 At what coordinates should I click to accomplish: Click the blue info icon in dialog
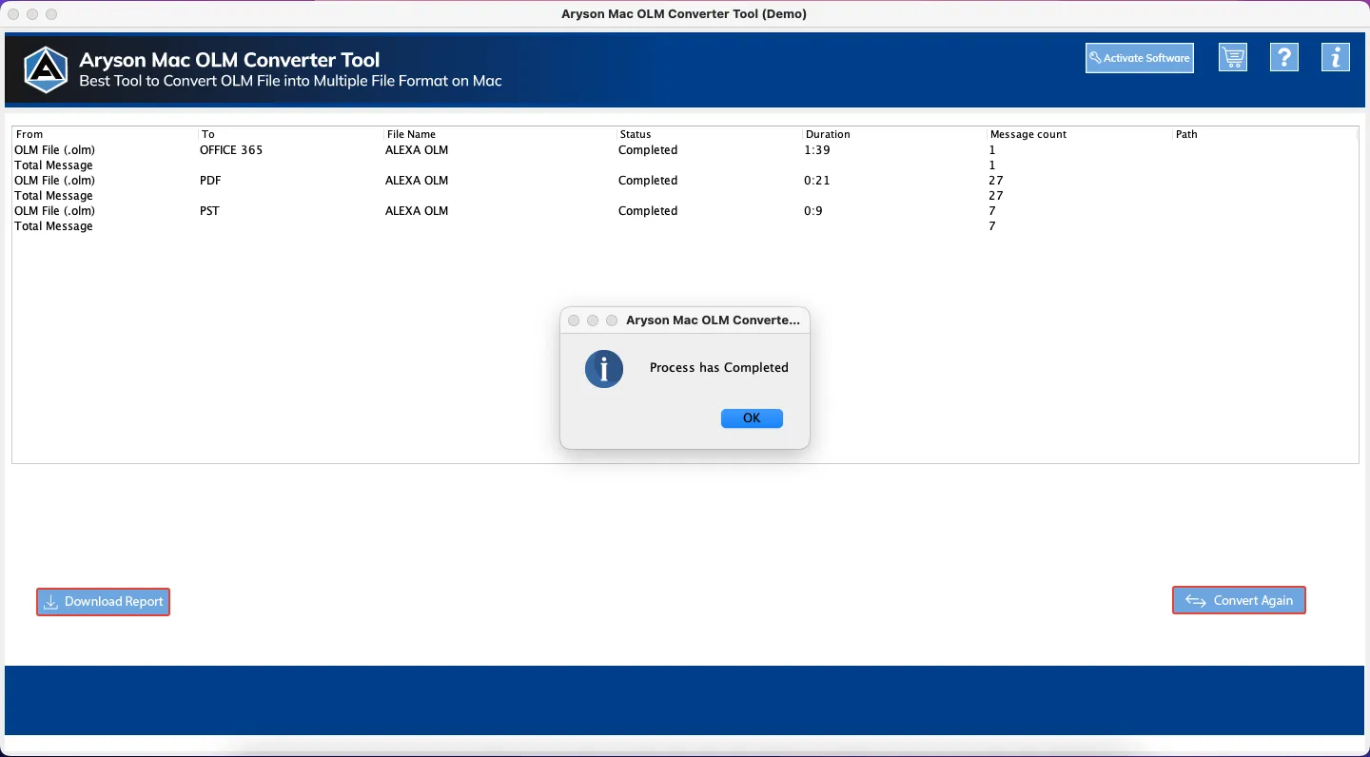[x=604, y=369]
